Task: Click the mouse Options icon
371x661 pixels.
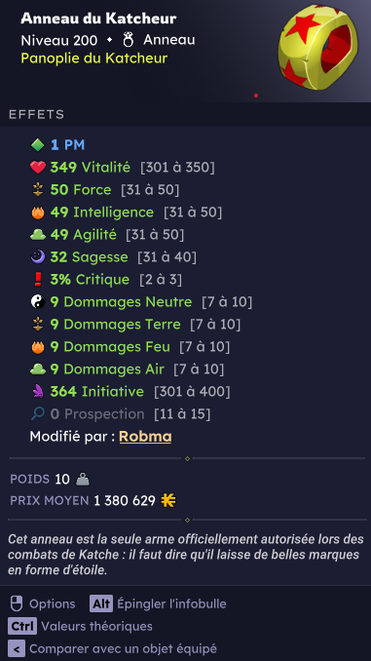Action: 17,603
